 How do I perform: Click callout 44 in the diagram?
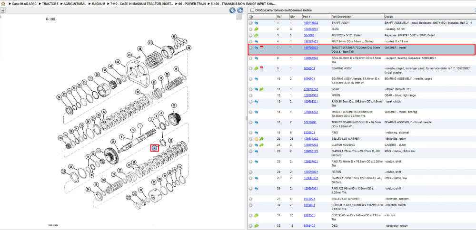[118, 63]
